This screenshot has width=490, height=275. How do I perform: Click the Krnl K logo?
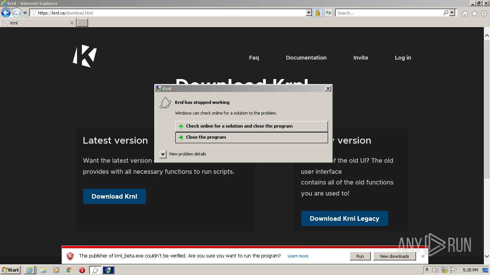85,56
